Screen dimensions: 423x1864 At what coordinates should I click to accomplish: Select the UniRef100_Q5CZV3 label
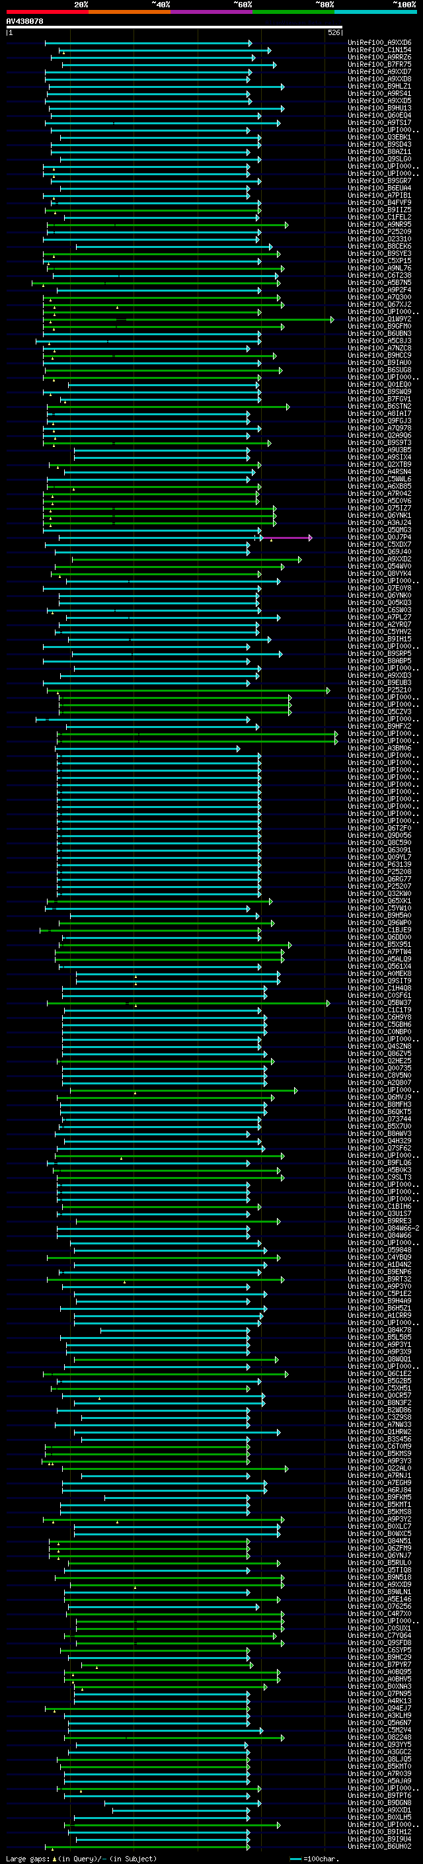379,711
